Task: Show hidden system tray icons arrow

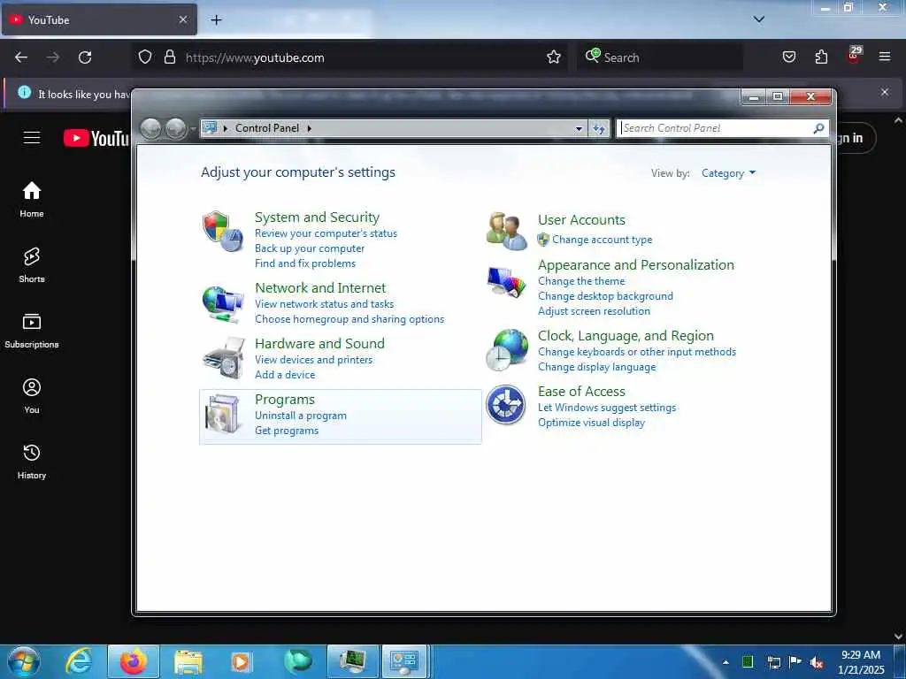Action: 726,662
